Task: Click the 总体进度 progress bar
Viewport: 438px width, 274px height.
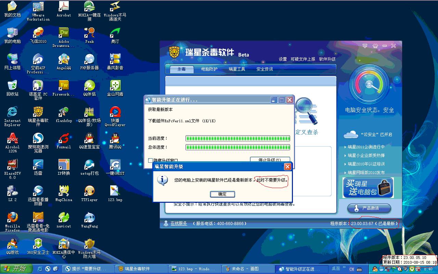Action: click(x=237, y=147)
